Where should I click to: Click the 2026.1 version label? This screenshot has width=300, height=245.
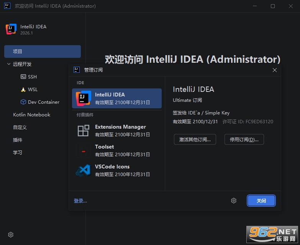pos(26,33)
